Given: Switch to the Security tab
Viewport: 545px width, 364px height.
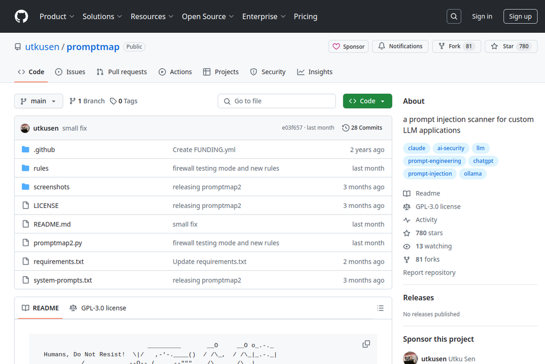Looking at the screenshot, I should (x=268, y=71).
